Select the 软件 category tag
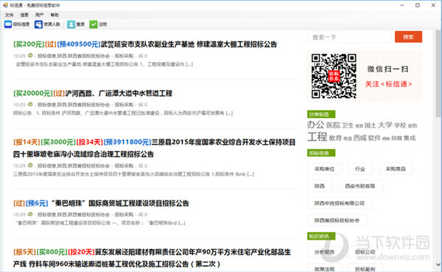Viewport: 442px width, 272px height. click(x=375, y=138)
